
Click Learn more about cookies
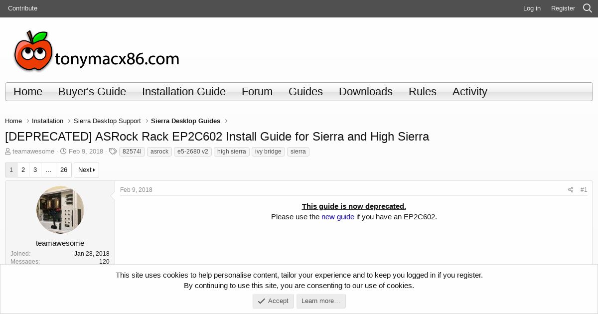tap(321, 301)
